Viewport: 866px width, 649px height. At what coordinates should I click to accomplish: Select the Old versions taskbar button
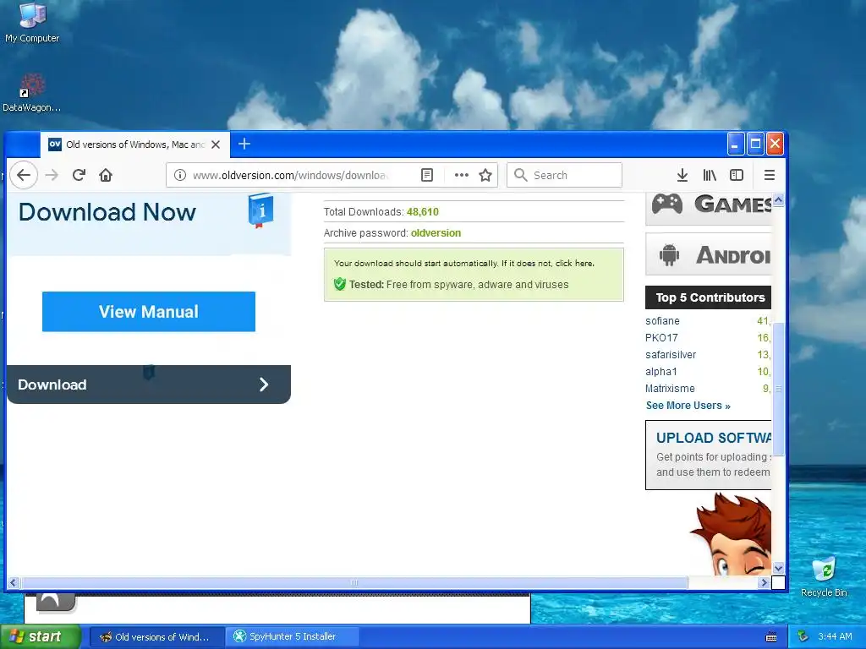pyautogui.click(x=156, y=636)
